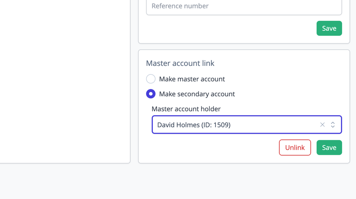
Task: Click the Reference number placeholder text
Action: click(180, 6)
